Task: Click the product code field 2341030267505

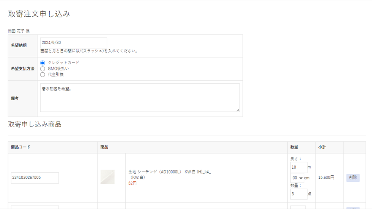Action: pyautogui.click(x=35, y=178)
